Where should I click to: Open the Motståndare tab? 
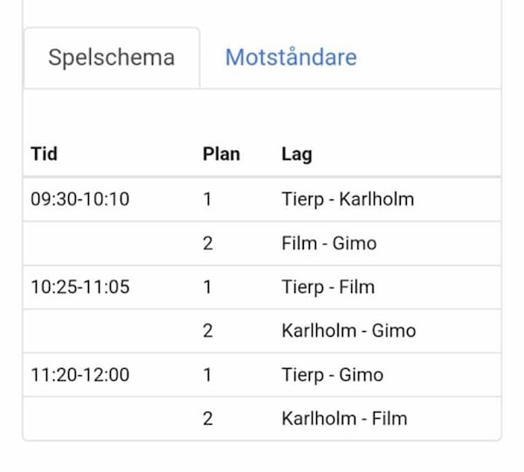(x=291, y=58)
